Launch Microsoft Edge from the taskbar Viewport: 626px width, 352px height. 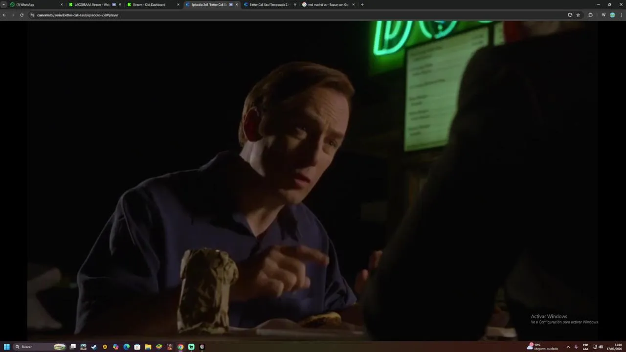[127, 347]
